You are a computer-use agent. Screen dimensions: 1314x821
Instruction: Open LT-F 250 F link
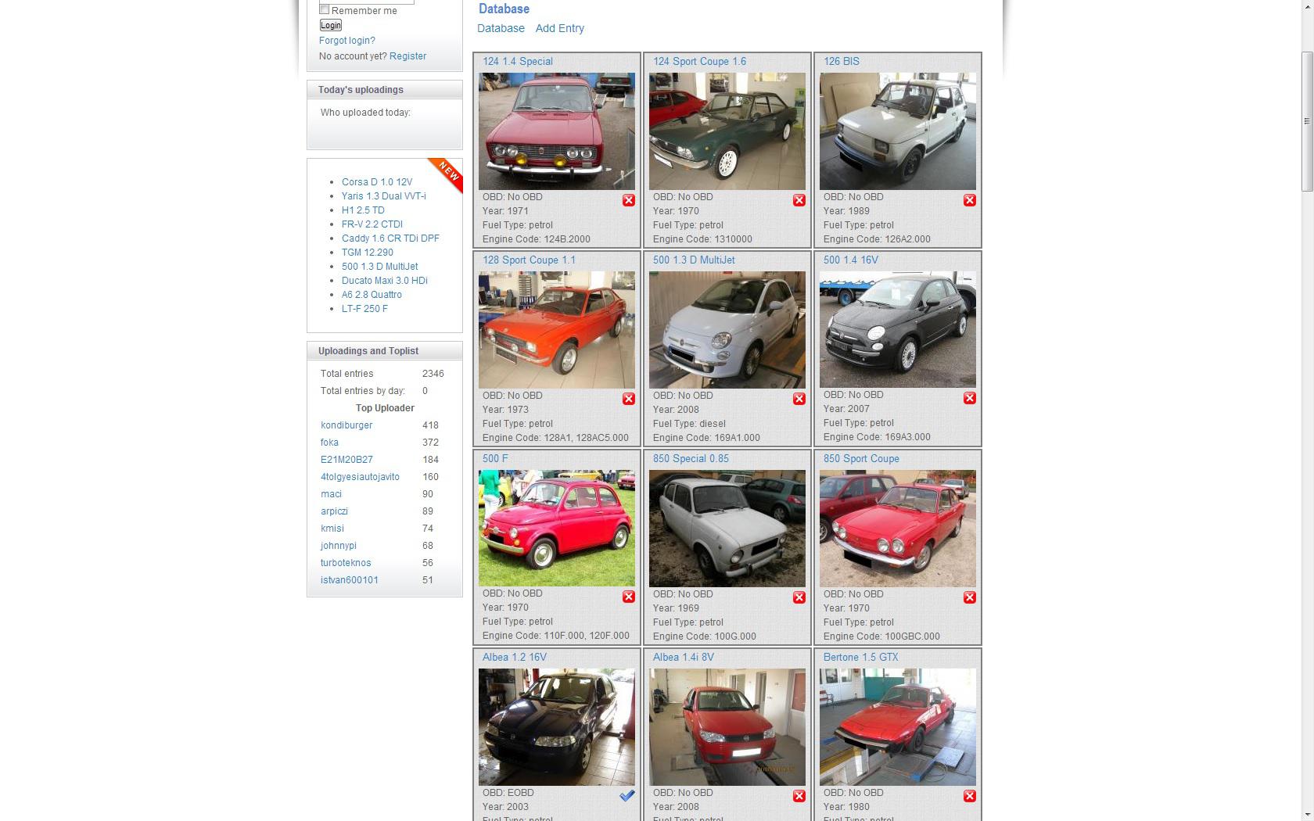click(364, 309)
